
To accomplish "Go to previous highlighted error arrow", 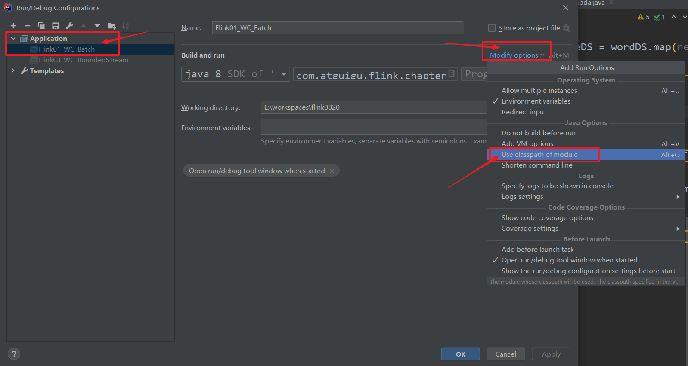I will [x=674, y=17].
